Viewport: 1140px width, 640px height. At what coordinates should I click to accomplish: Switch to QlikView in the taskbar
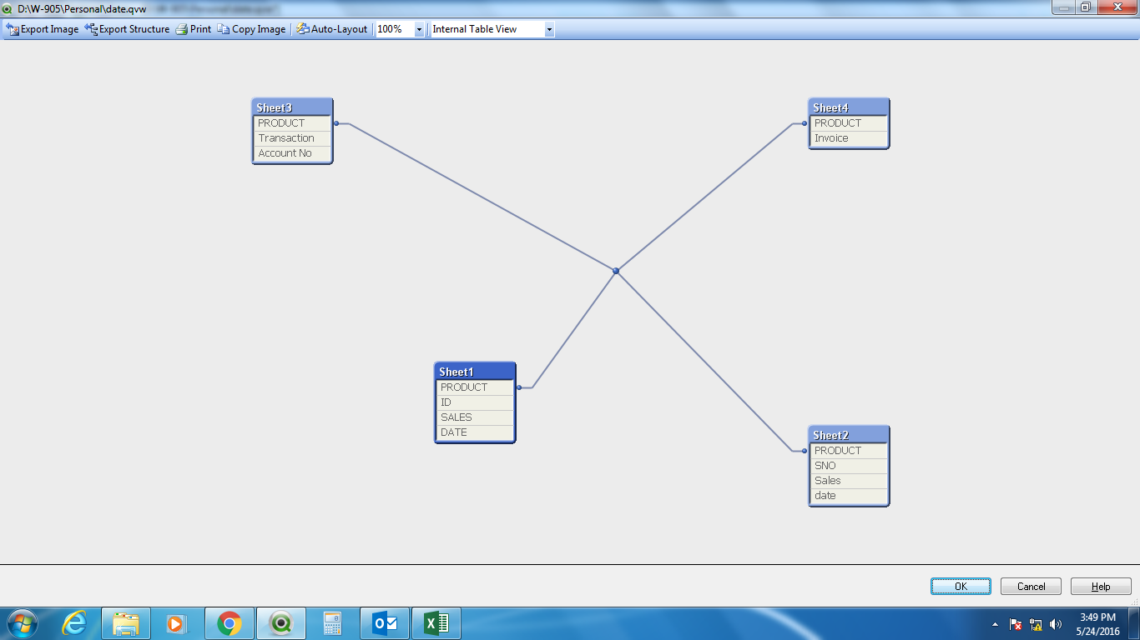(281, 623)
